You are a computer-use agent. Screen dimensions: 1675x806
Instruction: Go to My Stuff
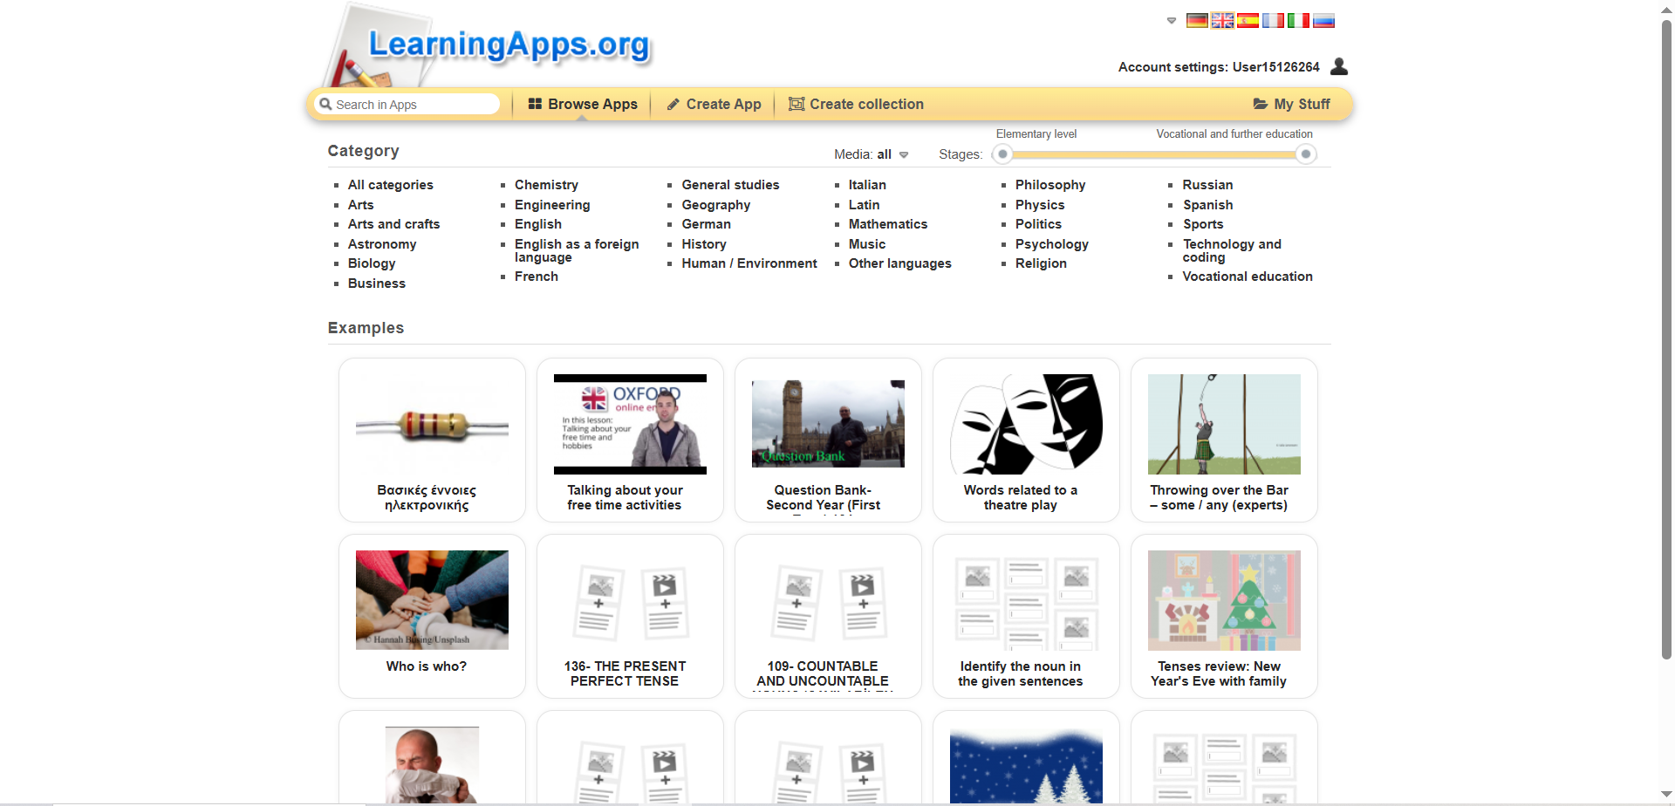1291,104
